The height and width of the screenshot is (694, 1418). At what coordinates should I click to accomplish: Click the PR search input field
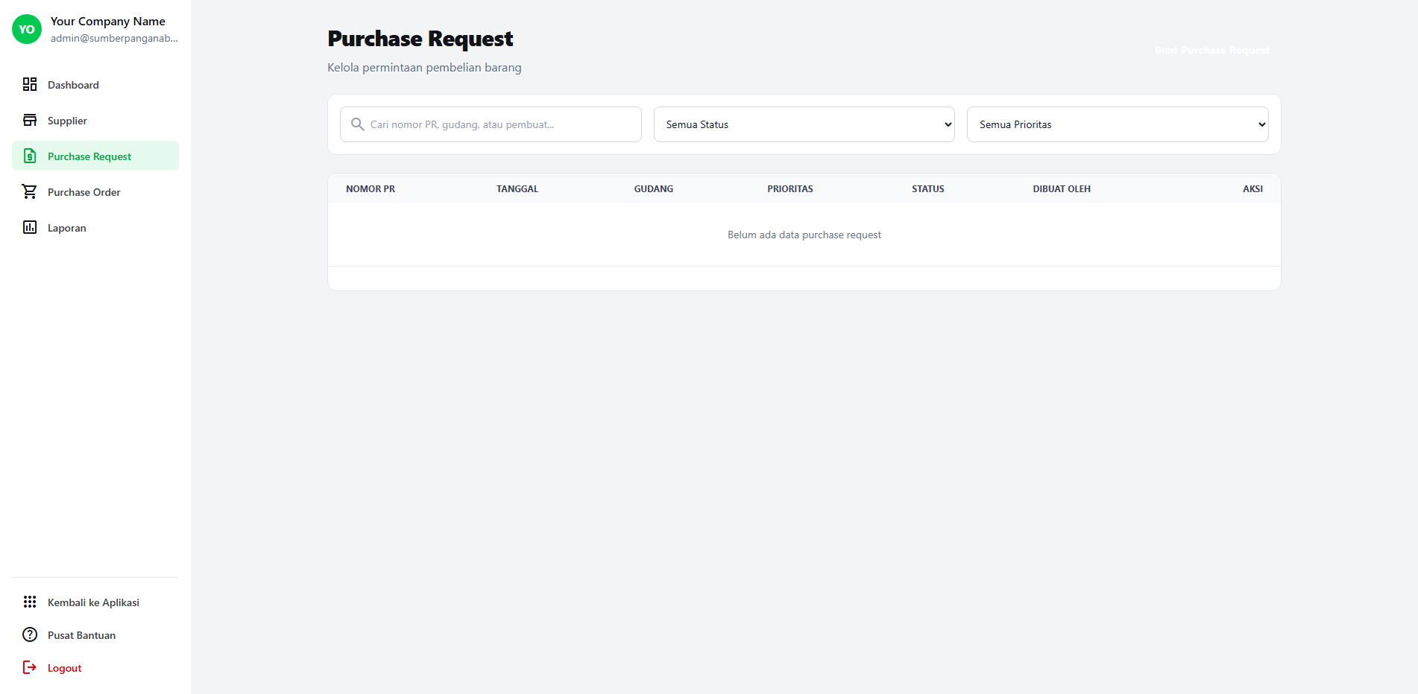coord(490,124)
